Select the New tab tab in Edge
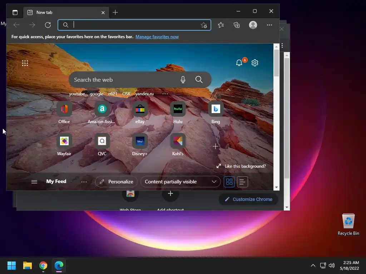 (x=66, y=12)
